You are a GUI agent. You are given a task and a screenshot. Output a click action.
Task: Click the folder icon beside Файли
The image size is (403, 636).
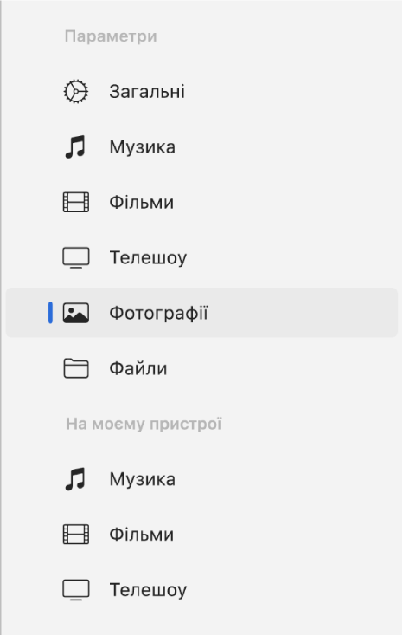[x=76, y=368]
